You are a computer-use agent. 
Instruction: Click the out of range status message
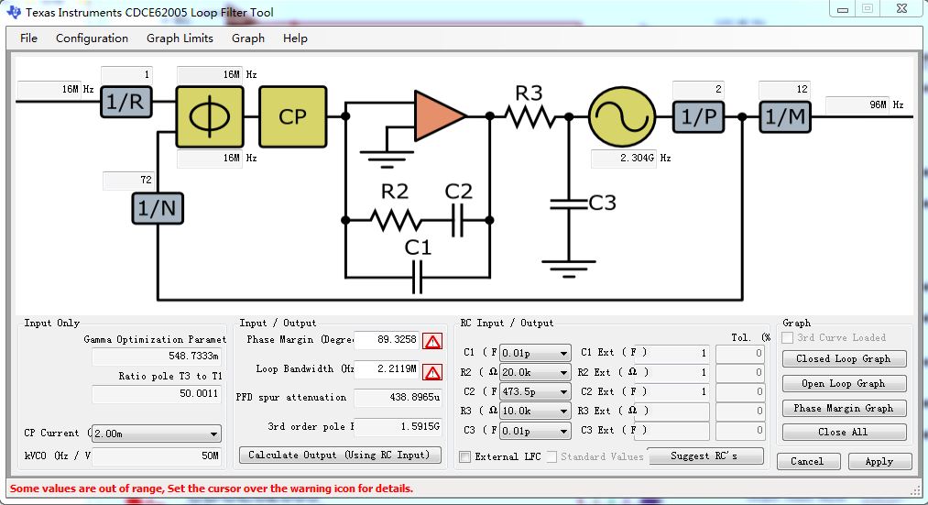[212, 489]
